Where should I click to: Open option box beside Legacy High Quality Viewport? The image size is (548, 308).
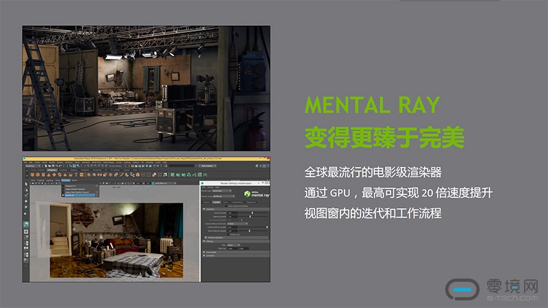coord(97,192)
